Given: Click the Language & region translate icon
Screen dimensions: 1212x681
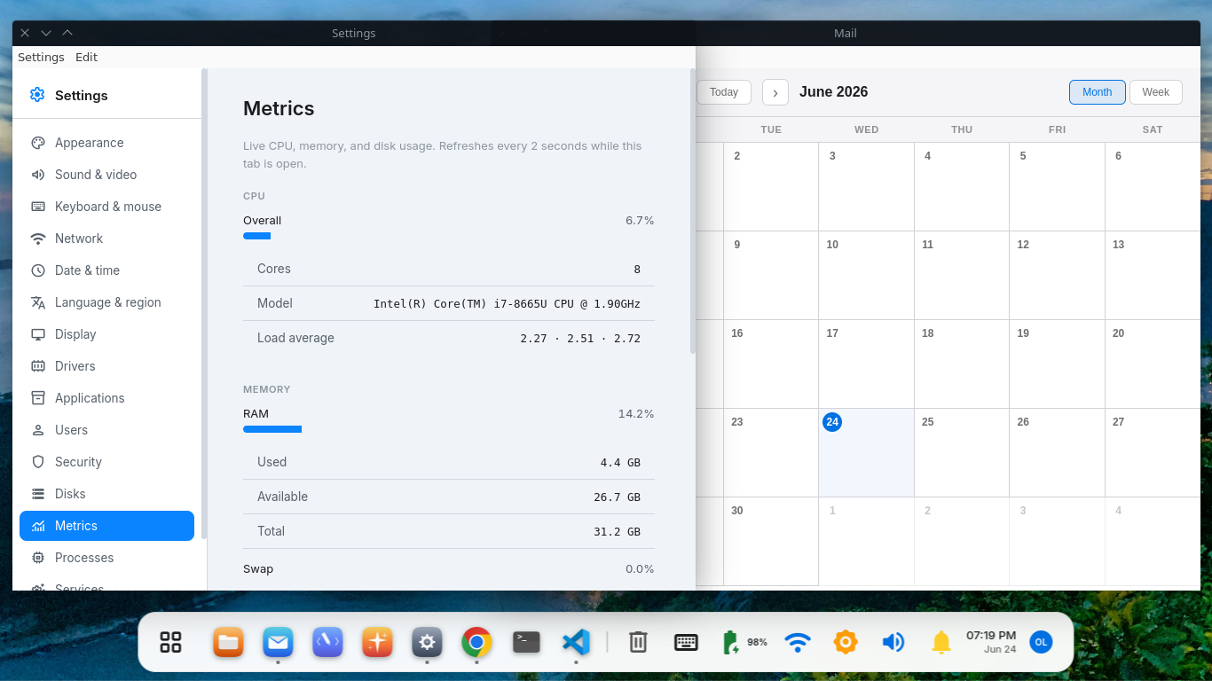Looking at the screenshot, I should point(38,302).
